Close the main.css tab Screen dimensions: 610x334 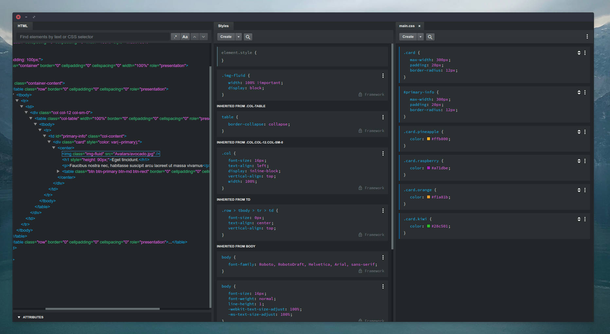coord(419,26)
